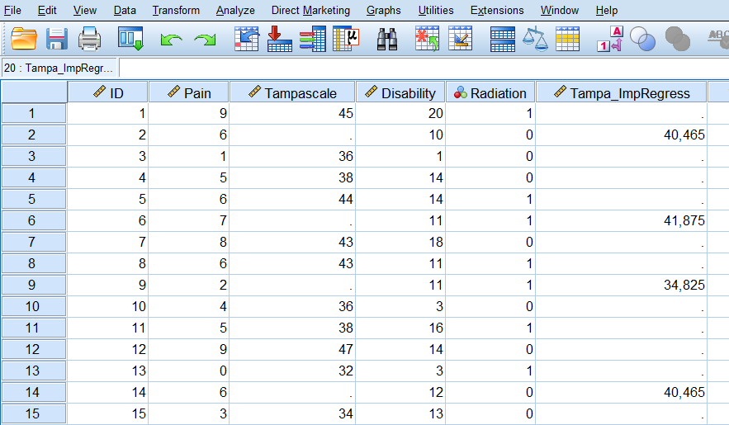Toggle Value Labels display in the toolbar

pyautogui.click(x=608, y=39)
